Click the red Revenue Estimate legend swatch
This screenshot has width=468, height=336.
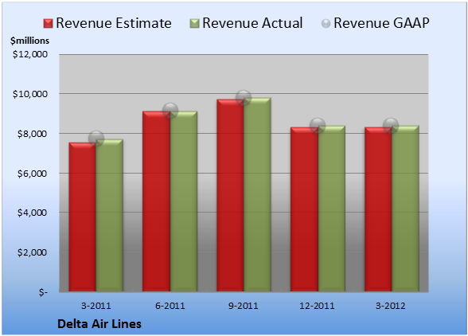coord(48,24)
